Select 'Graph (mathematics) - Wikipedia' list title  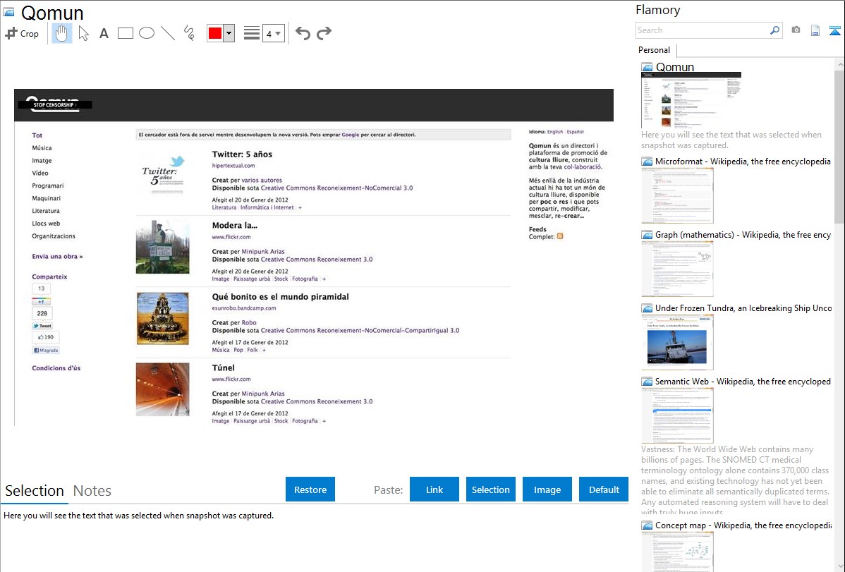click(x=743, y=235)
